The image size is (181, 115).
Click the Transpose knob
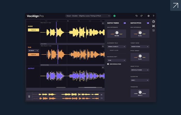click(x=140, y=92)
